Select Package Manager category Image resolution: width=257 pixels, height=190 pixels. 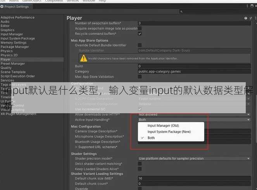(15, 47)
